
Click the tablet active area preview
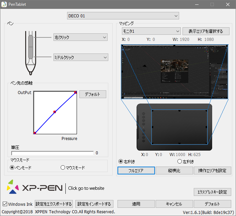pos(179,127)
